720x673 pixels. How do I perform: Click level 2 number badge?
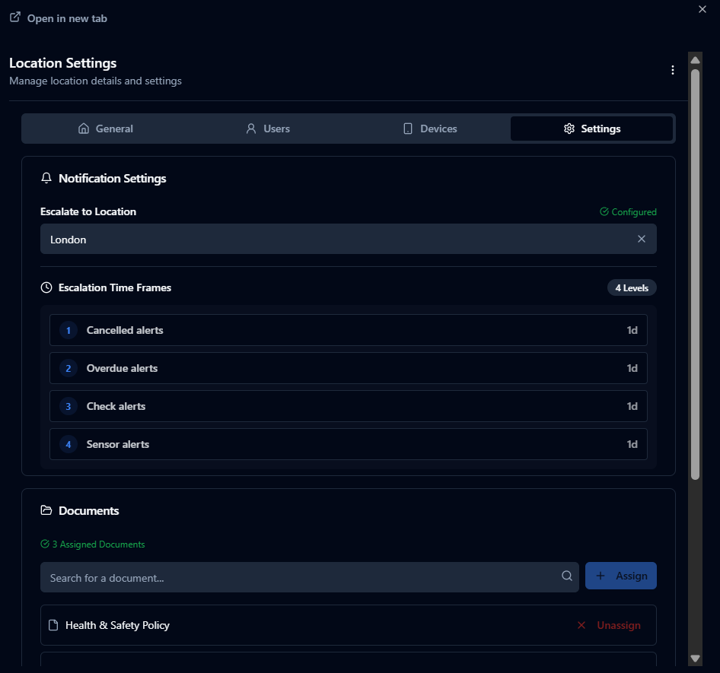click(68, 368)
